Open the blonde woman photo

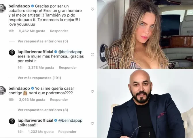tap(145, 34)
